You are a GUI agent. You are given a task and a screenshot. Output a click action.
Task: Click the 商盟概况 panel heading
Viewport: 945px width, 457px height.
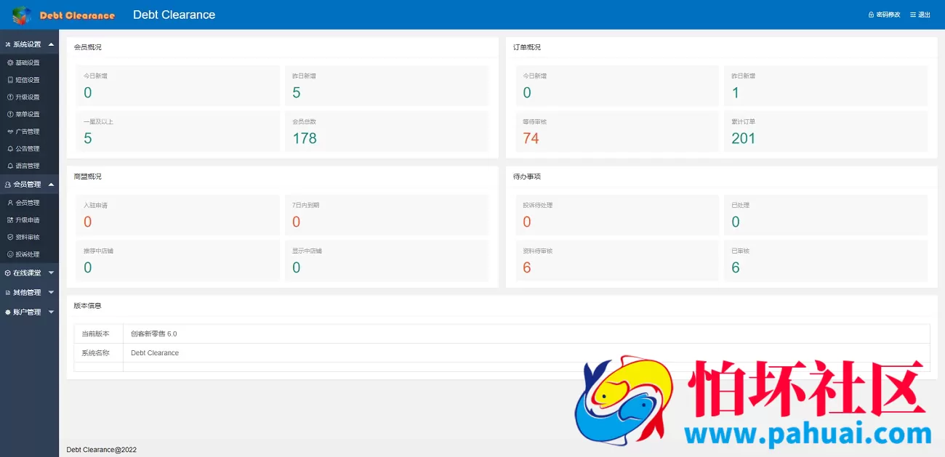(88, 177)
